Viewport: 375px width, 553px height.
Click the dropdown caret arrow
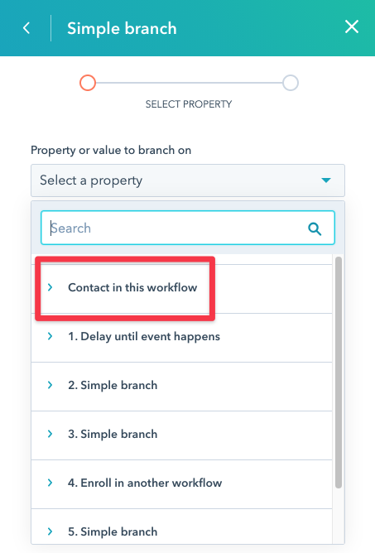coord(326,180)
